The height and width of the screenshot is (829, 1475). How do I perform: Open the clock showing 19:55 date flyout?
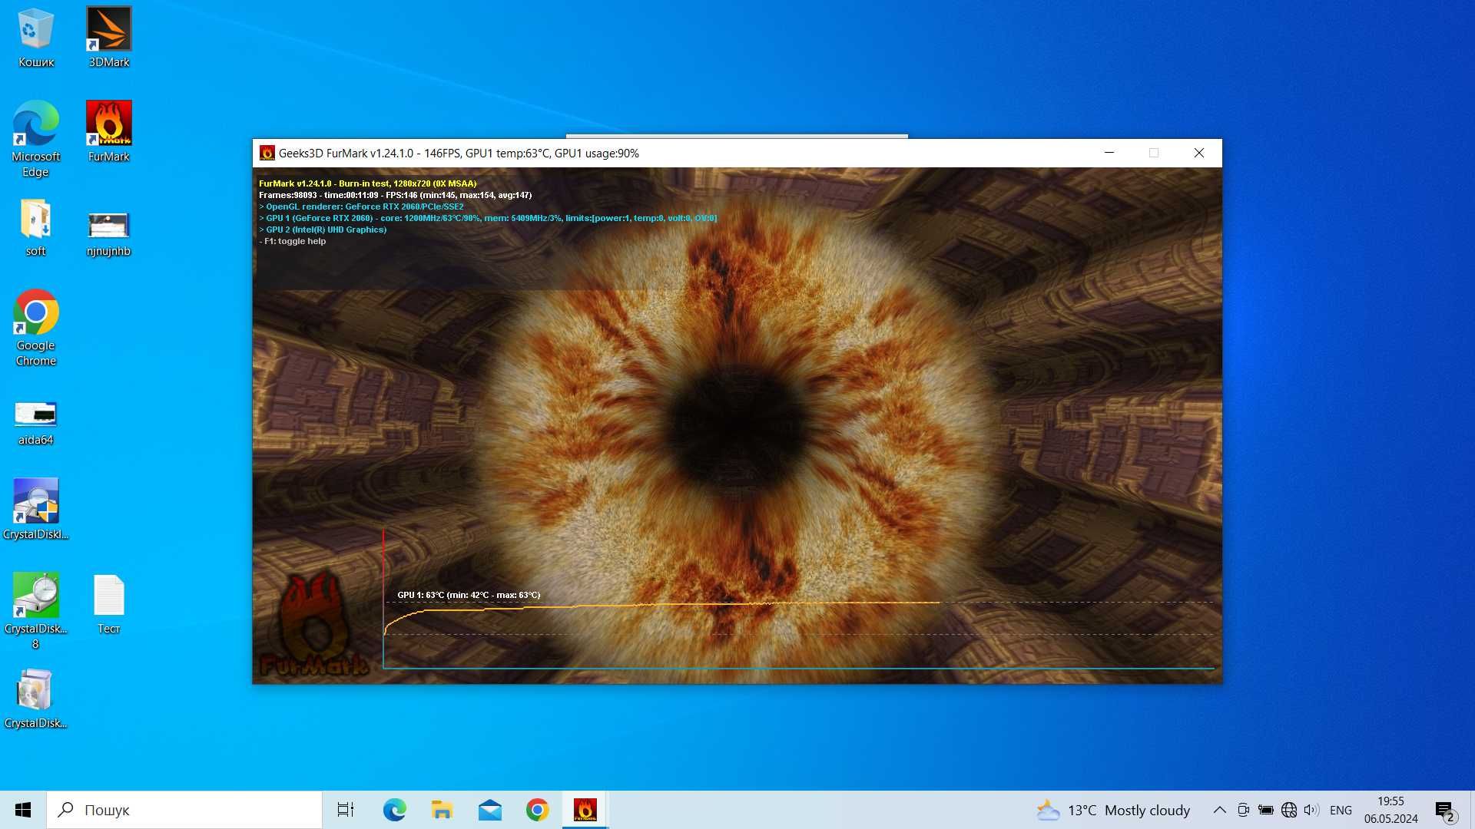(x=1390, y=810)
